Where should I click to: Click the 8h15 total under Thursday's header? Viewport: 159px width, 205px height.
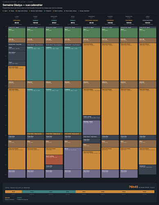point(73,23)
